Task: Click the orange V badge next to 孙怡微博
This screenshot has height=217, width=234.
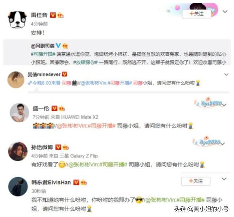Action: click(x=58, y=147)
